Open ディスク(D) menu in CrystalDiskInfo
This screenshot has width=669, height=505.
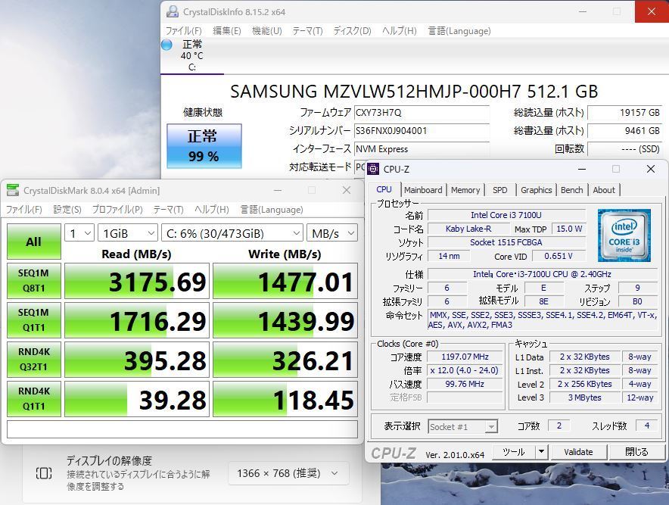coord(352,31)
